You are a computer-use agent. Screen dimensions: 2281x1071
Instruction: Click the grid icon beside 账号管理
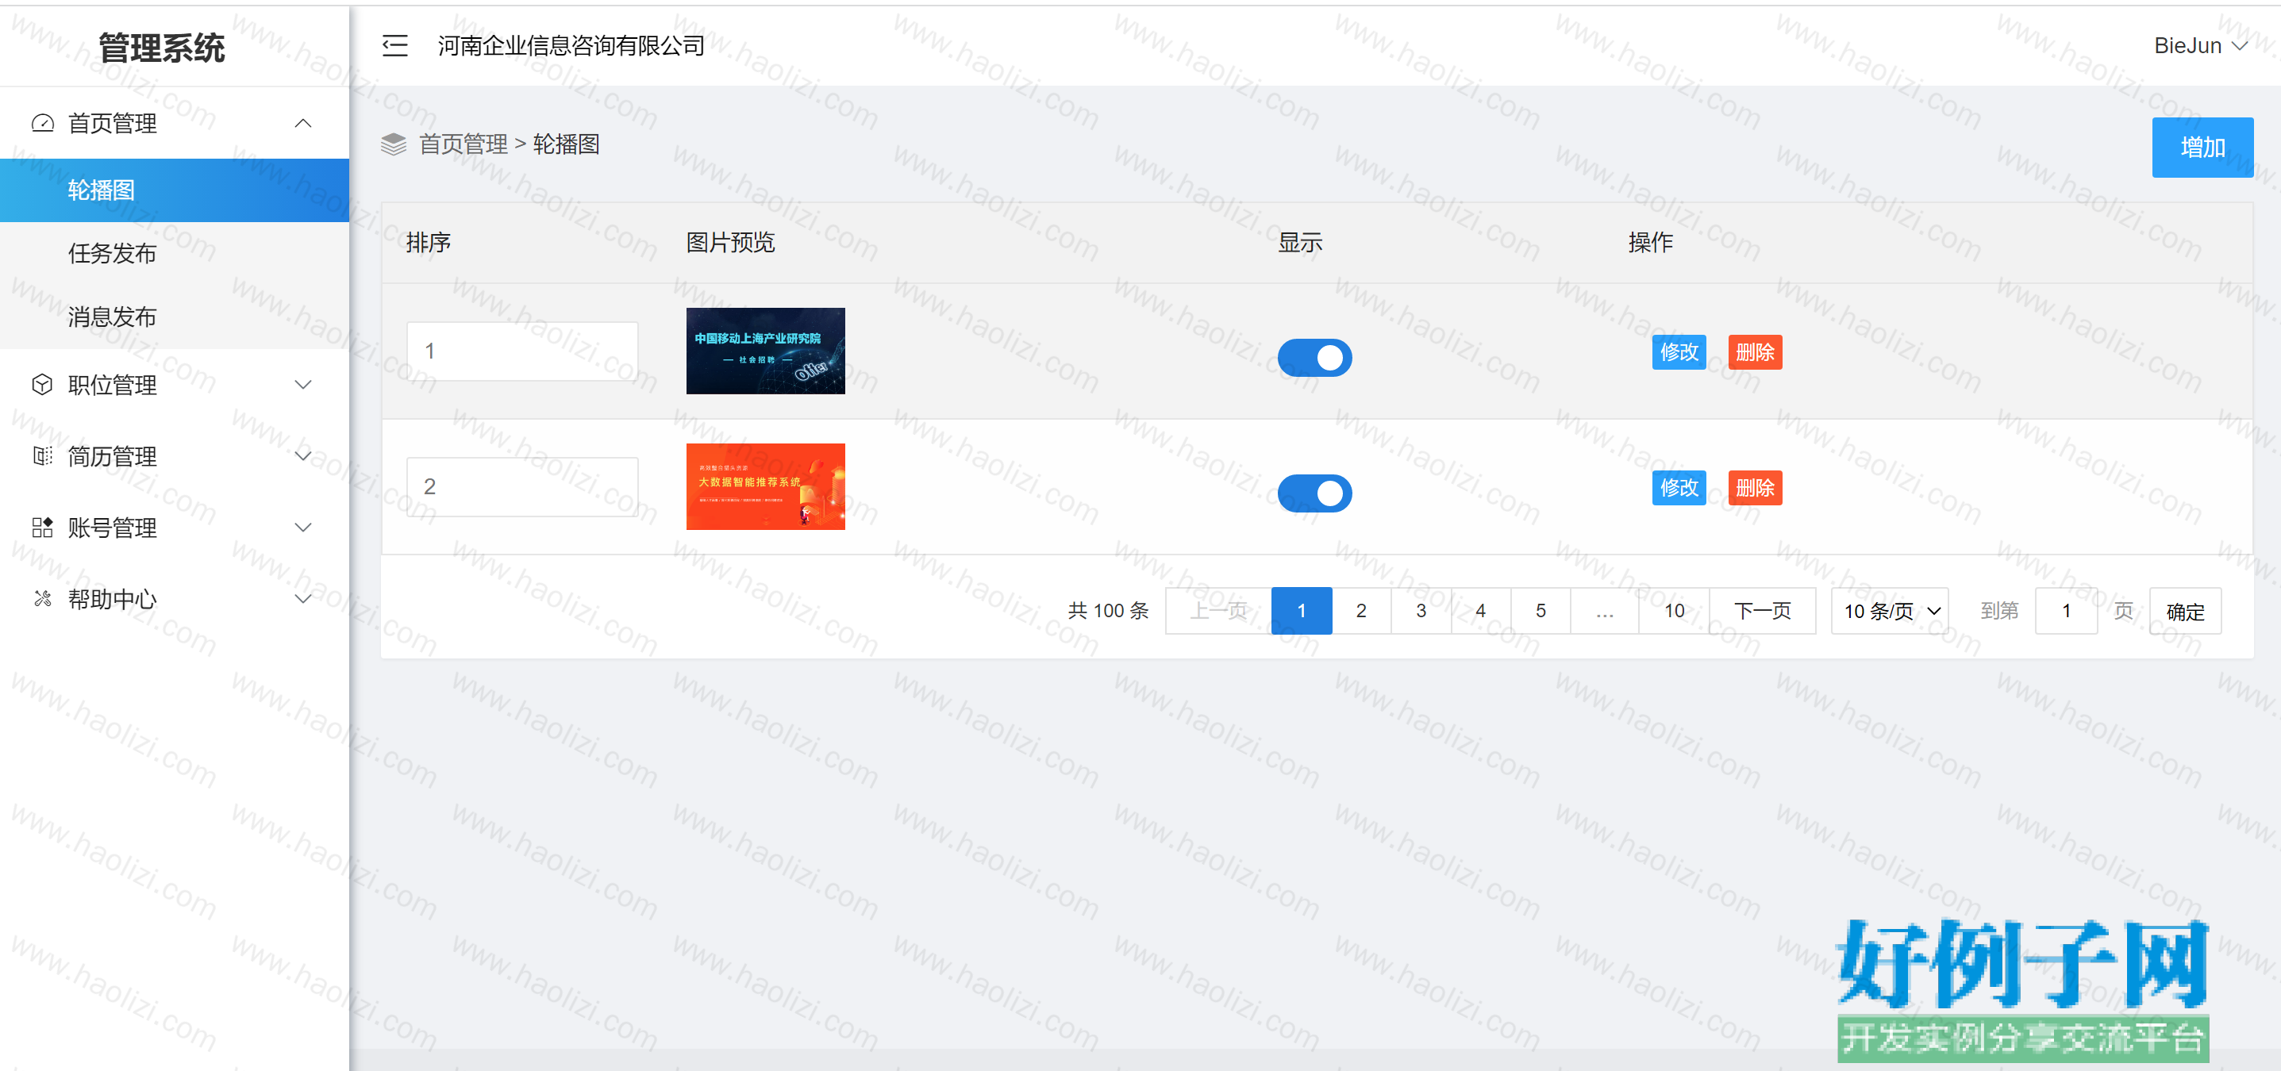coord(43,528)
